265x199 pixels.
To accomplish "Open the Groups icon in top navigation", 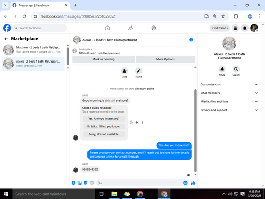I will click(154, 28).
